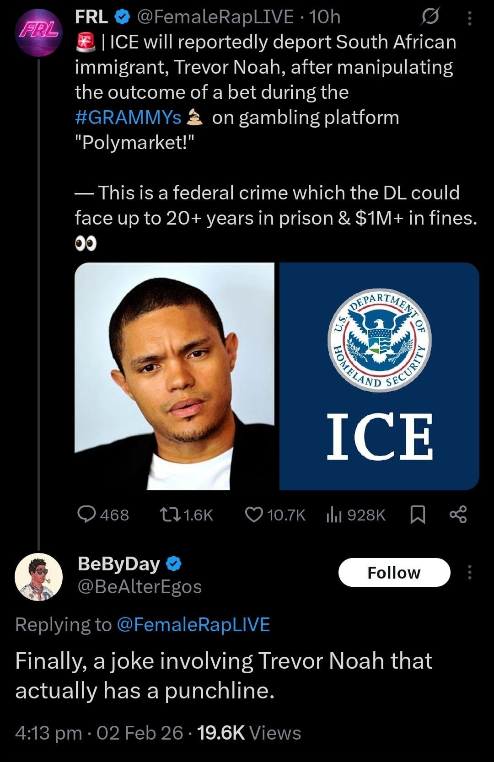Open more options on BeByDay reply
This screenshot has width=494, height=762.
pos(469,572)
